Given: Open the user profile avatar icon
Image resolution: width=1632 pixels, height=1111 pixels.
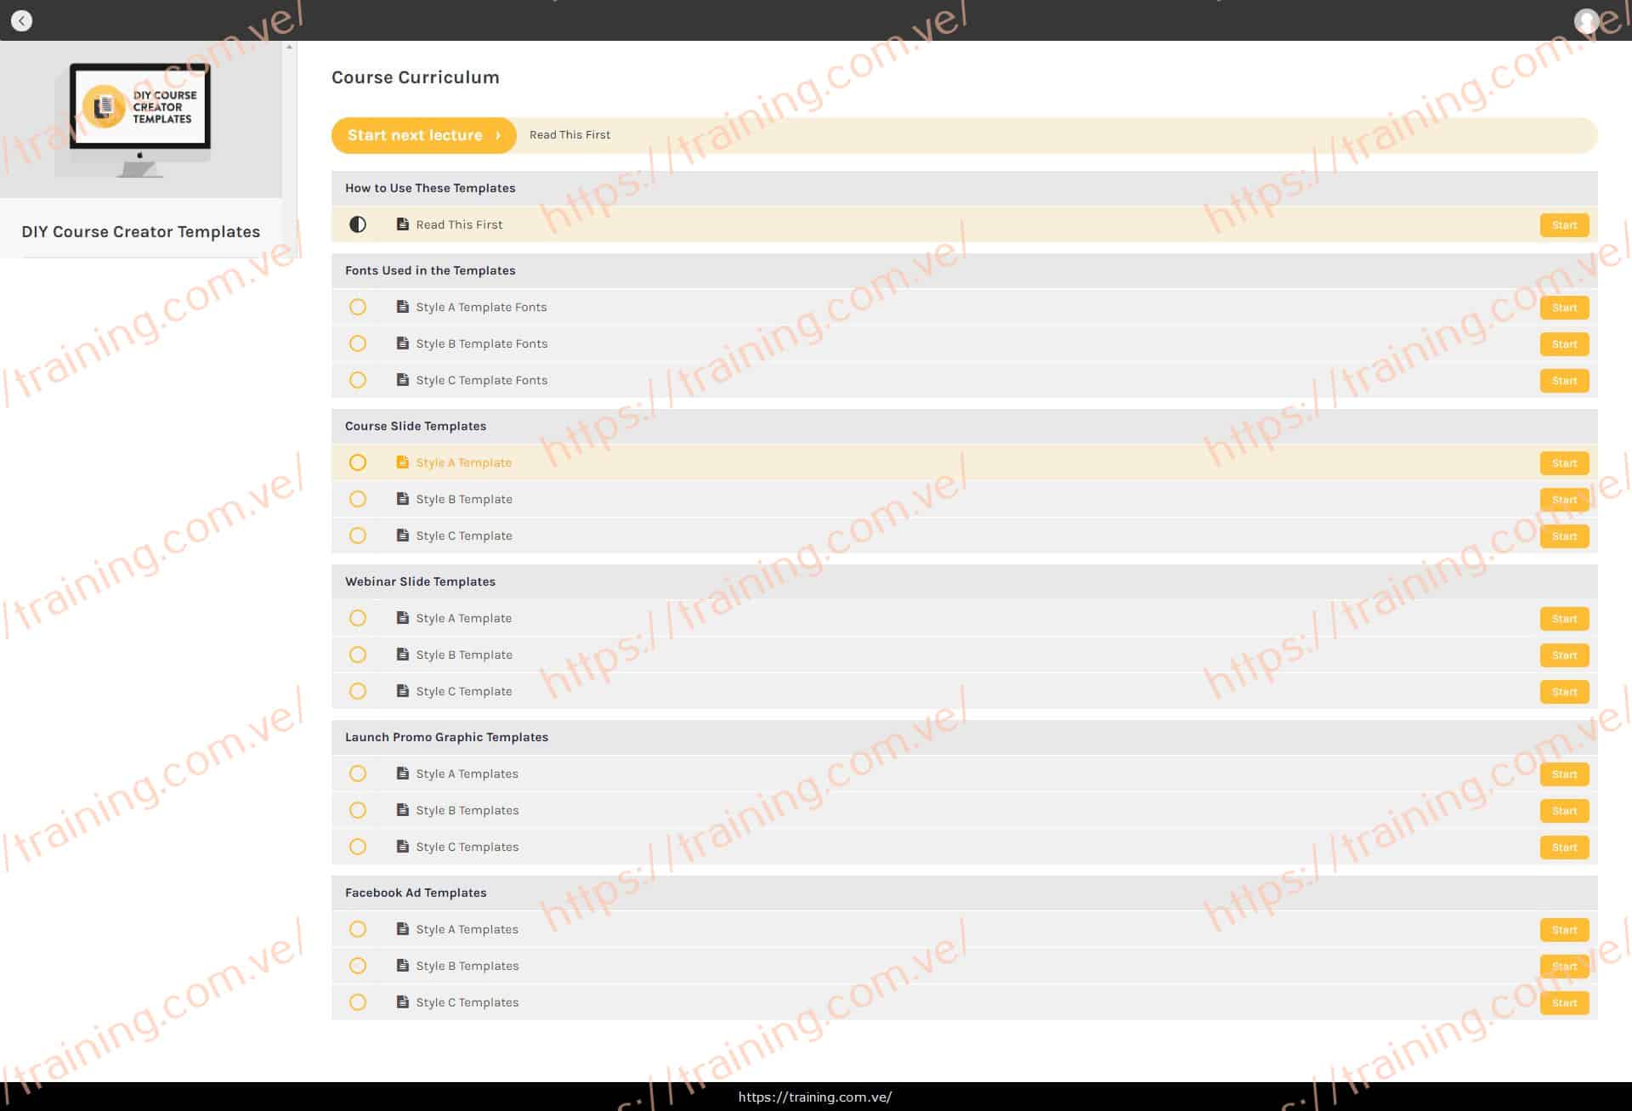Looking at the screenshot, I should click(x=1586, y=20).
